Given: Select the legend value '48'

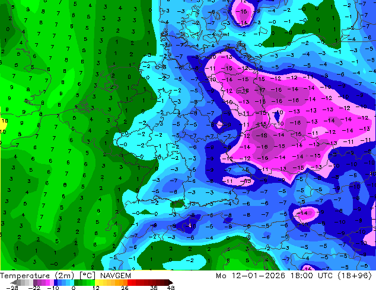Looking at the screenshot, I should click(171, 288).
